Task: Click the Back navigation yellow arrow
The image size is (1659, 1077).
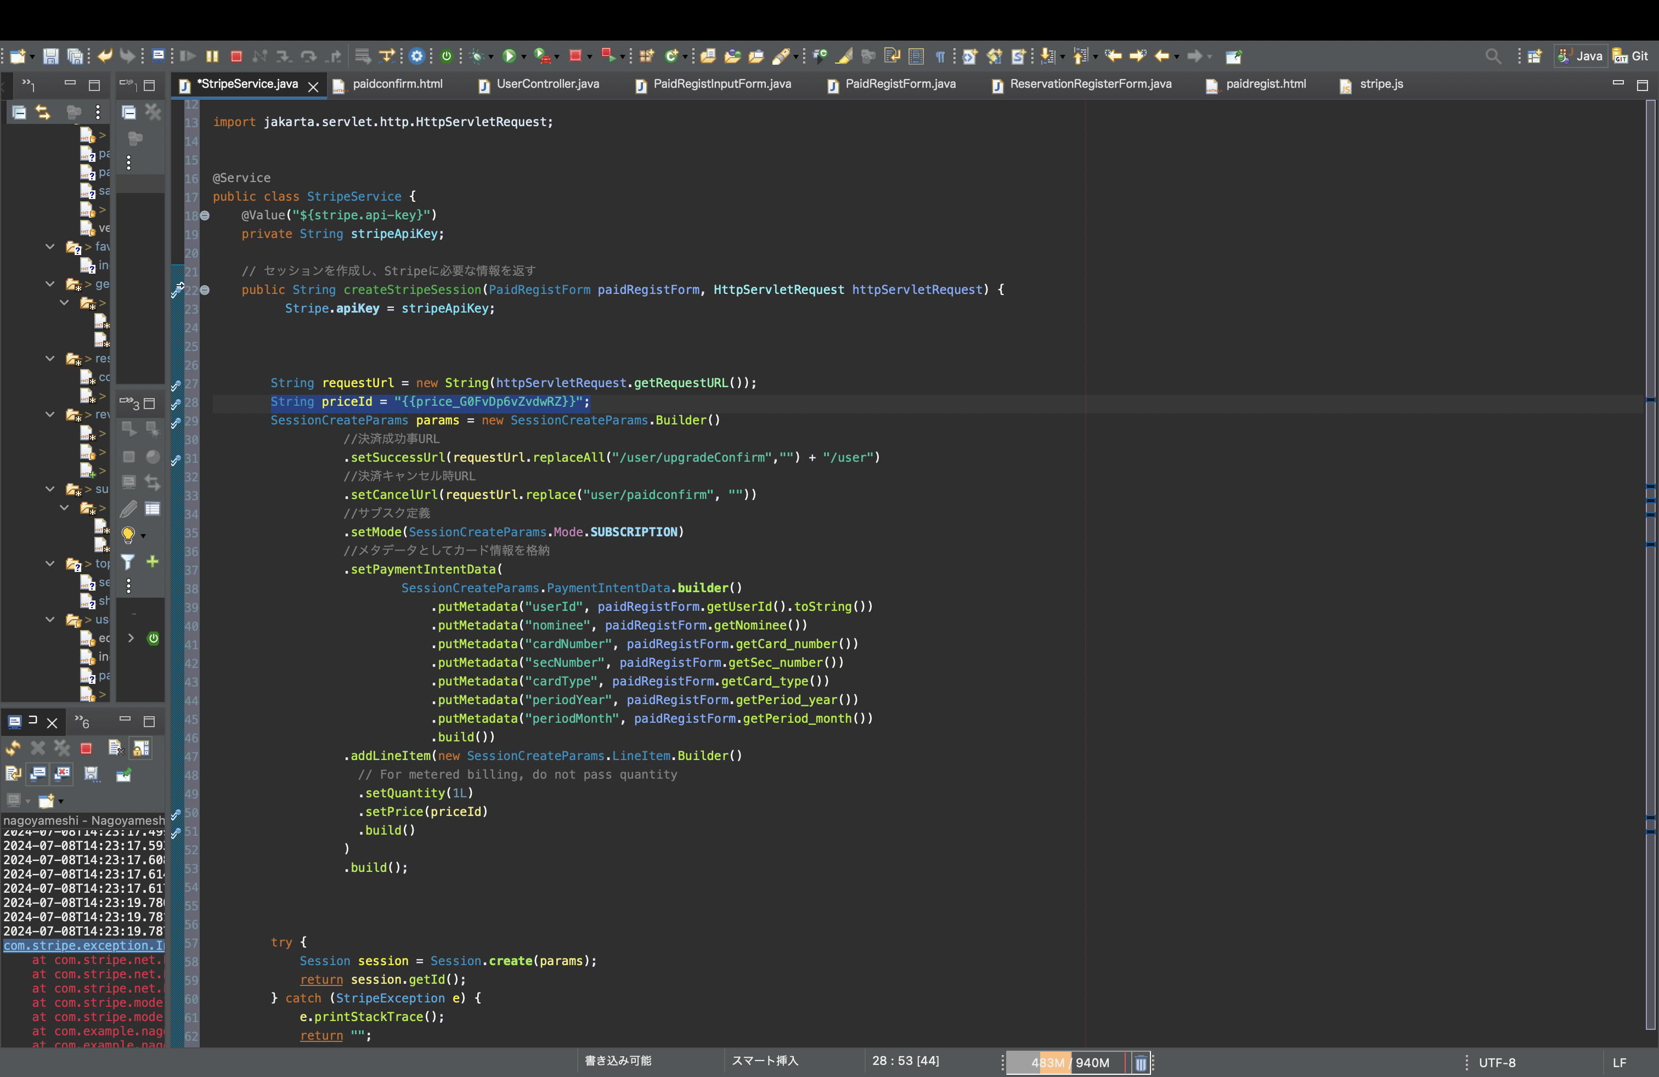Action: pos(1161,56)
